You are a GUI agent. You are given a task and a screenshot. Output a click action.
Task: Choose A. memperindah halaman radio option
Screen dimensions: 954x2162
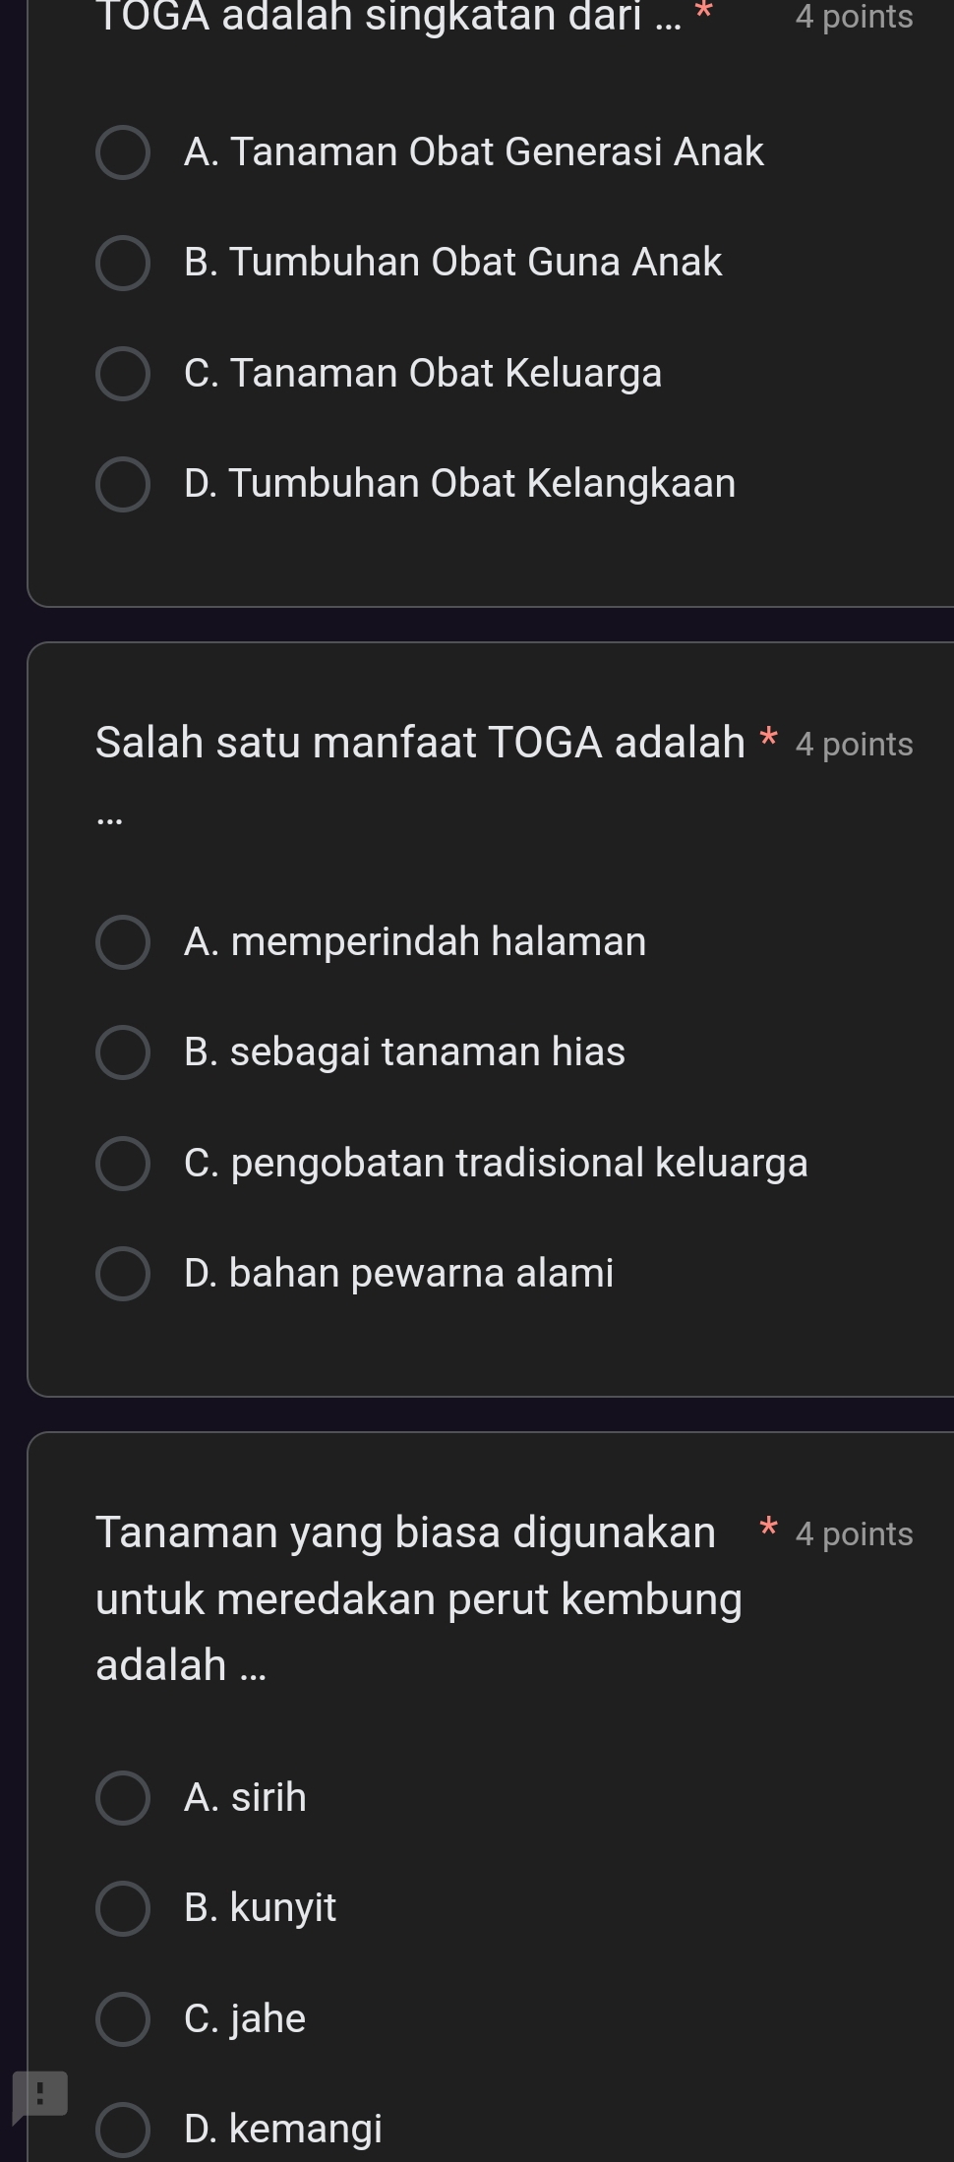pyautogui.click(x=123, y=942)
